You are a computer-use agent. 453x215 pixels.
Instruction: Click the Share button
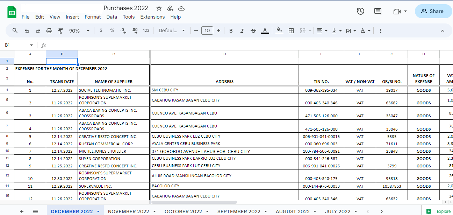[433, 11]
